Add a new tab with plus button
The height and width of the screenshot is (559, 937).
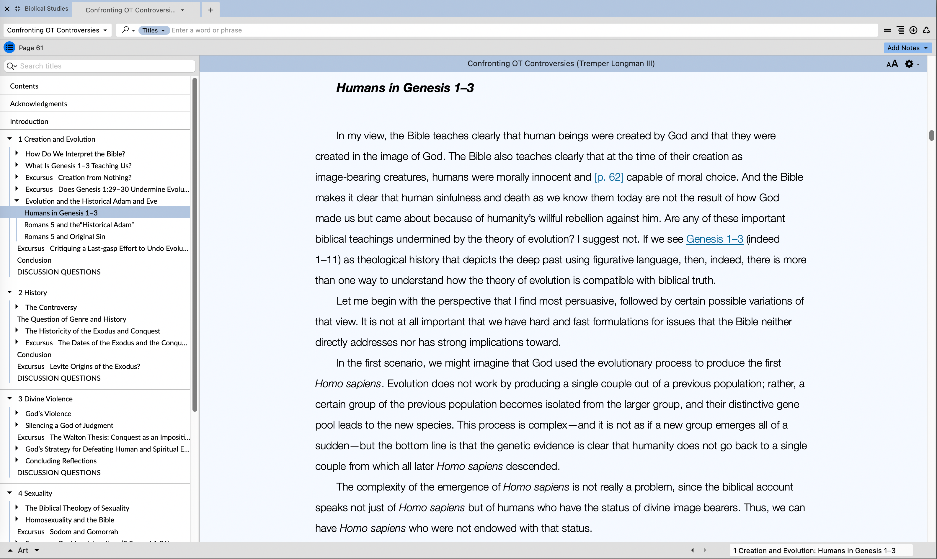tap(210, 10)
